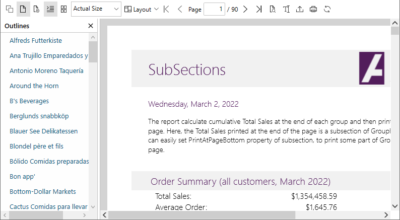Open the find in document tool

point(273,9)
